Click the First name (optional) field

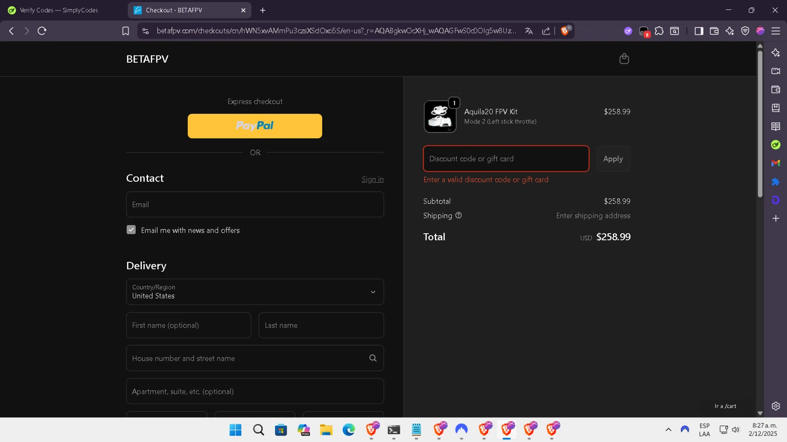189,325
